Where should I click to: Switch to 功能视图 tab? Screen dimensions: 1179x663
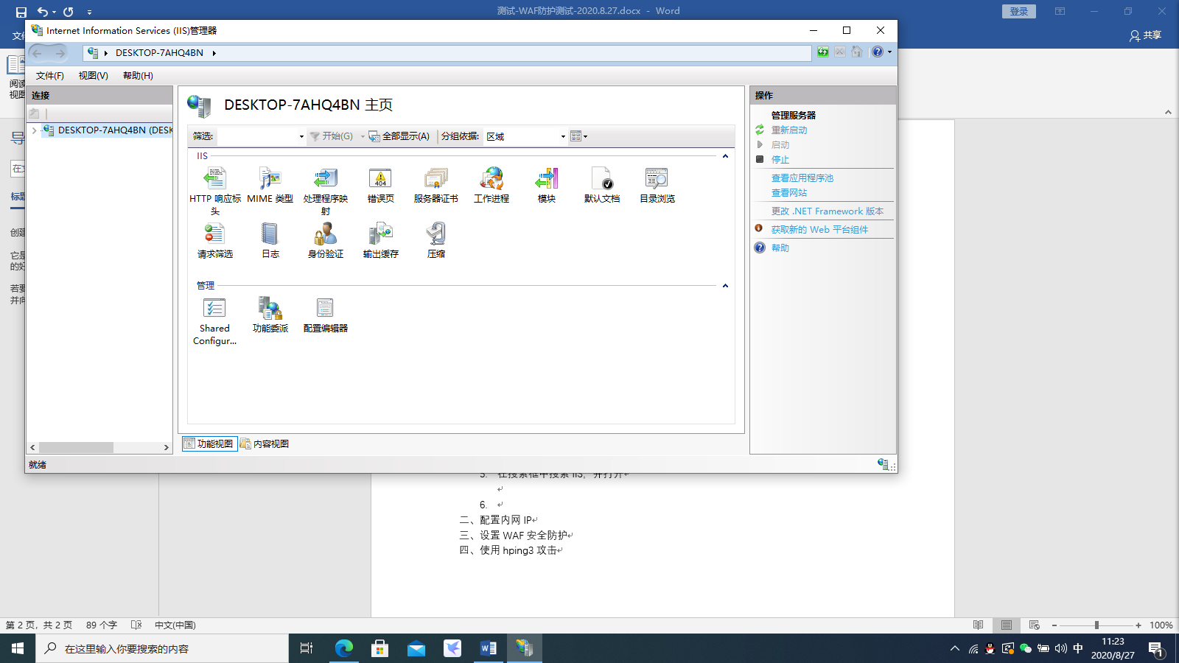[x=209, y=443]
